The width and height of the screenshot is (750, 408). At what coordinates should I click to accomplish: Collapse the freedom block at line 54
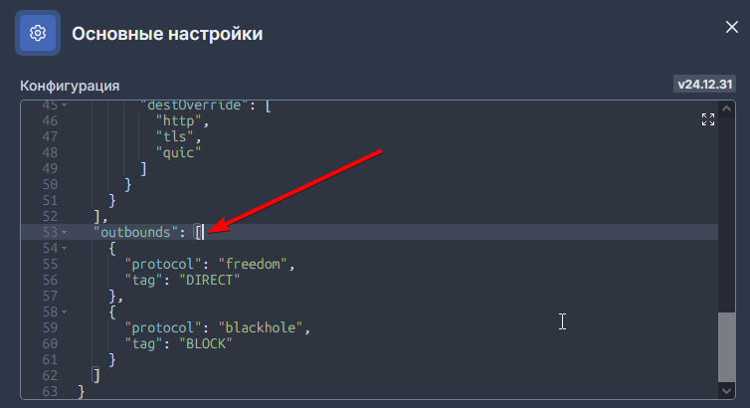(65, 248)
